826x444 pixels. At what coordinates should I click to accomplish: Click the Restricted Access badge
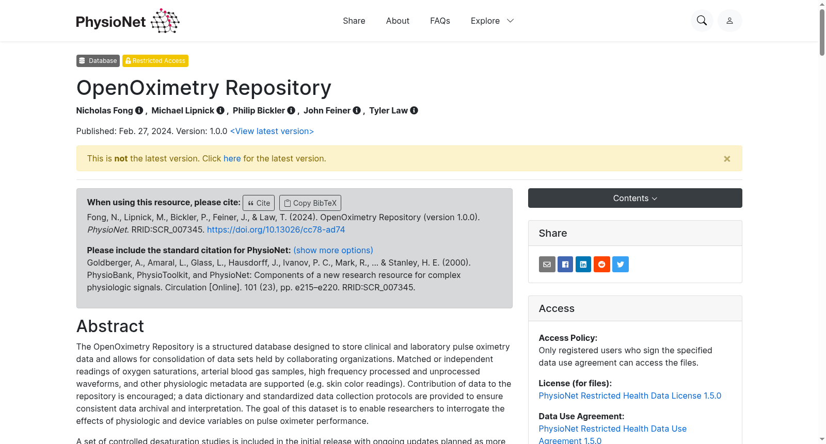click(155, 61)
